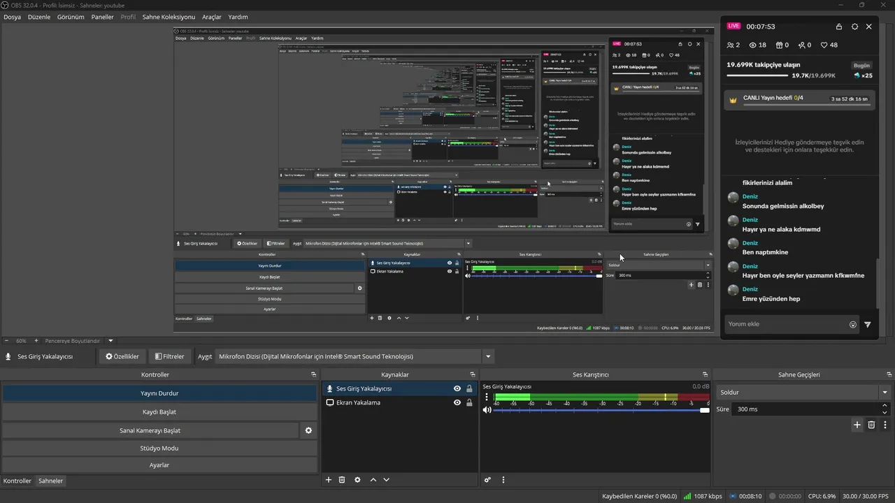Mute Ses Giriş Yakalayıcısı speaker icon

tap(487, 410)
